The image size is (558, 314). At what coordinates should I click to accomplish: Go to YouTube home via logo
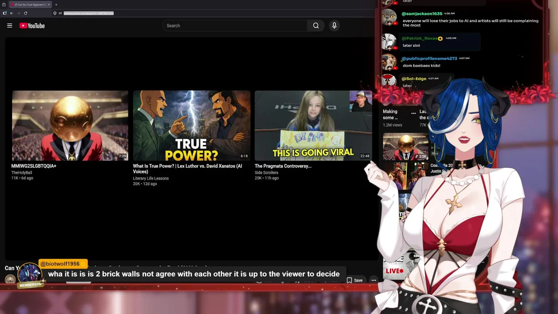[x=32, y=26]
